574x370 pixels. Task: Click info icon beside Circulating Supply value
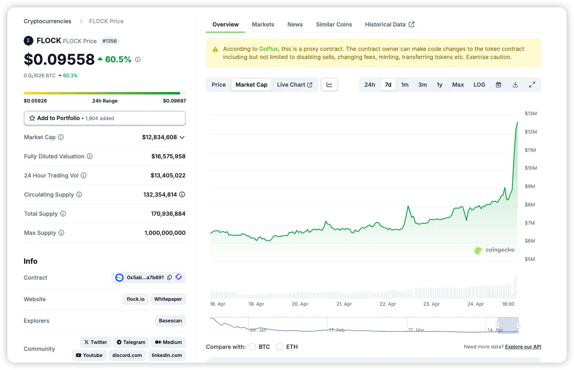pyautogui.click(x=182, y=195)
